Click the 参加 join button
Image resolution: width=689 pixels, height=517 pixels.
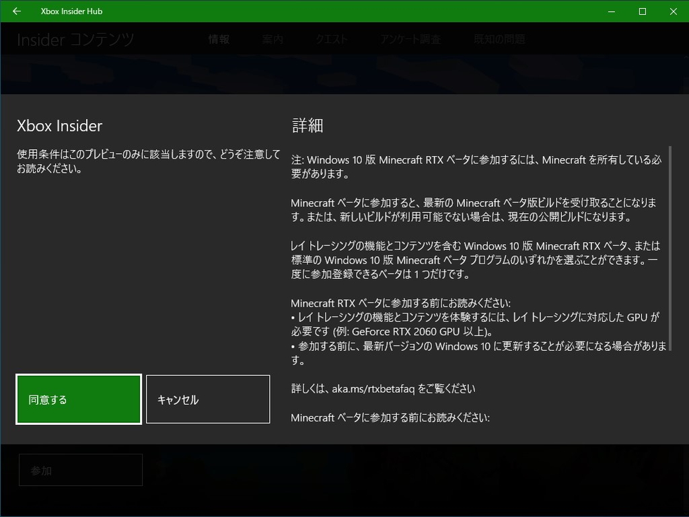pyautogui.click(x=80, y=470)
